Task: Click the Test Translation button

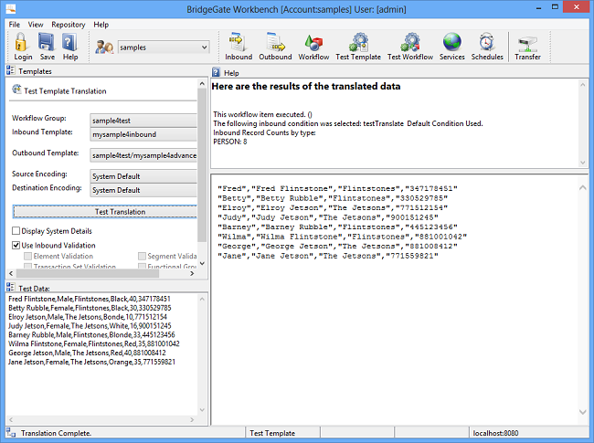Action: pos(105,212)
